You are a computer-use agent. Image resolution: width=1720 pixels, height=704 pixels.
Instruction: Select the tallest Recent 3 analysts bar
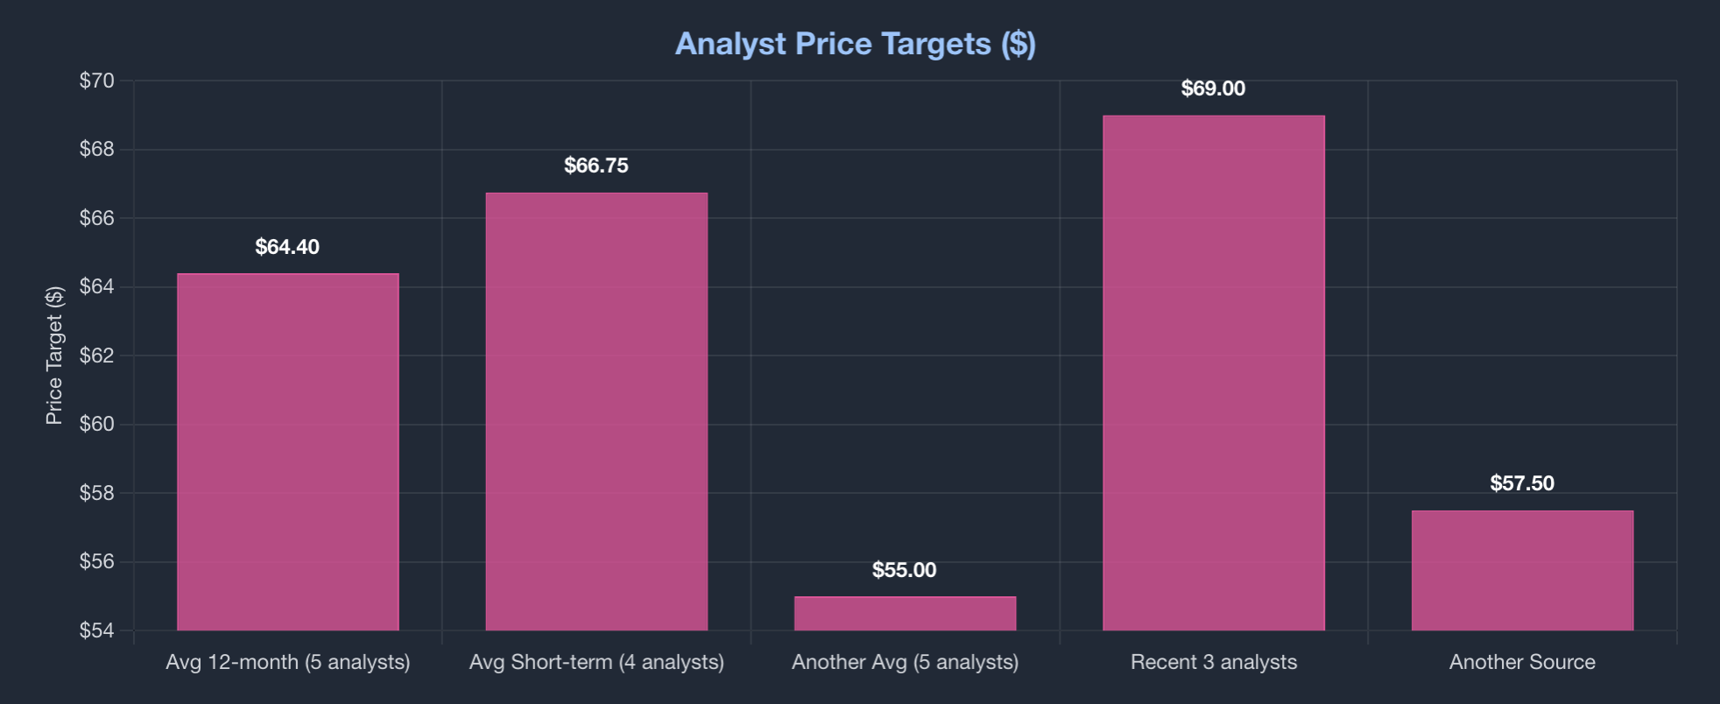(x=1213, y=372)
